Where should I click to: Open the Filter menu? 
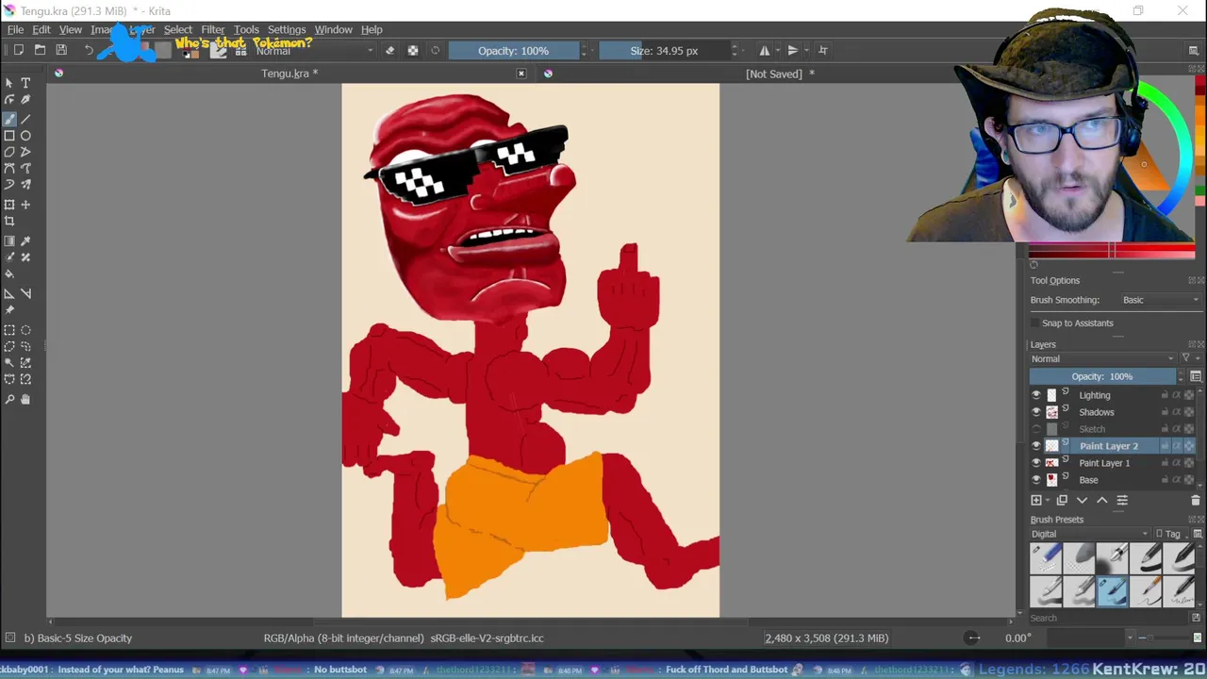pos(213,30)
